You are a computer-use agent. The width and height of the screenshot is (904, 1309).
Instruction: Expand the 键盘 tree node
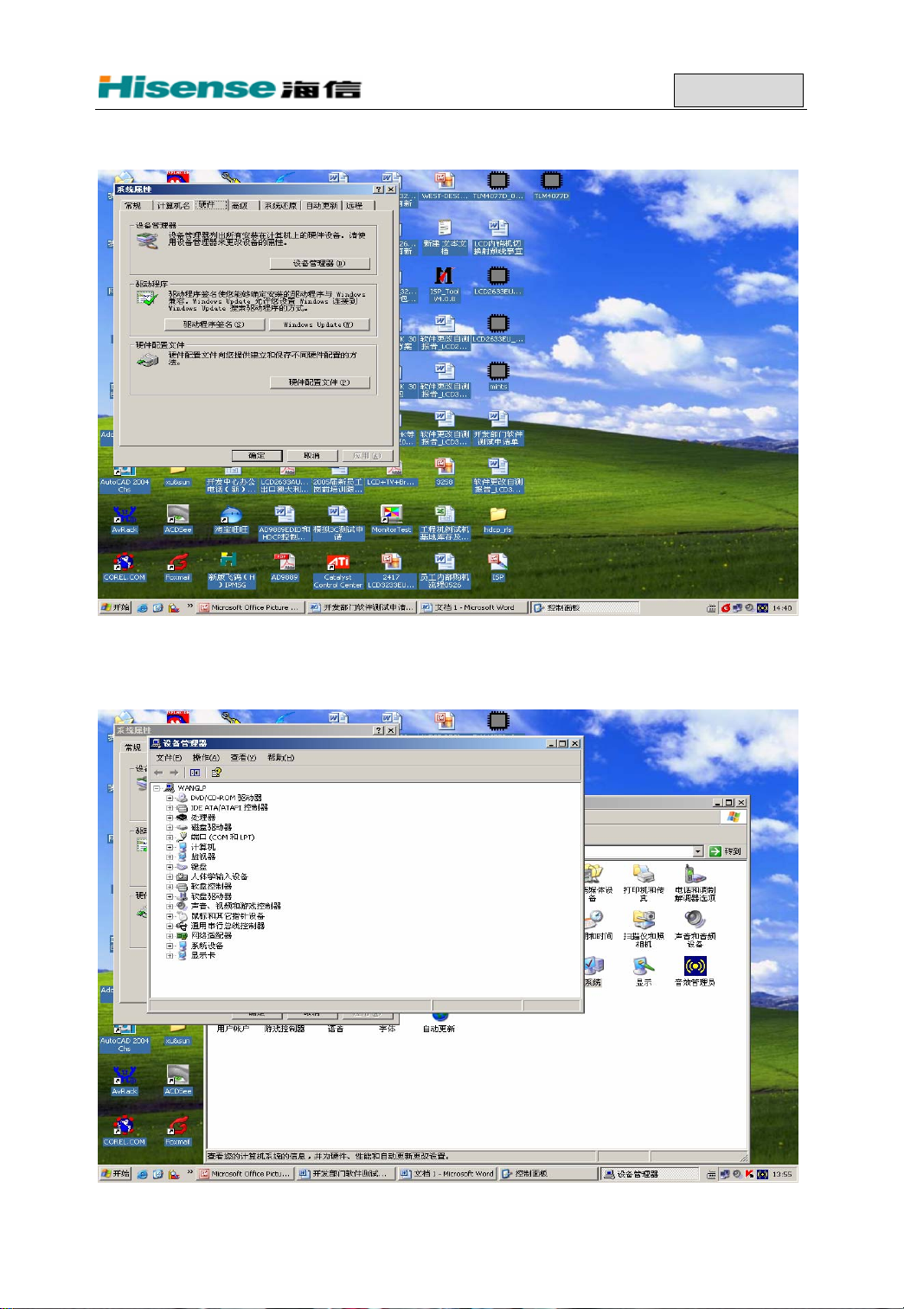pyautogui.click(x=170, y=866)
